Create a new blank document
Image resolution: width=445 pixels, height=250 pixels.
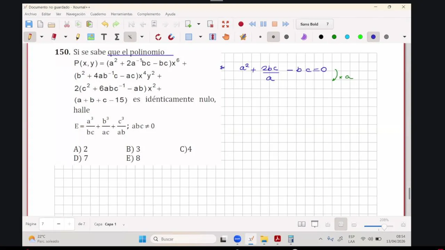[40, 24]
